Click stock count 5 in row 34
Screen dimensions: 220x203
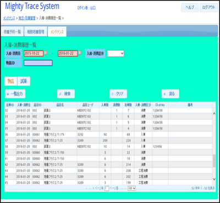point(128,123)
